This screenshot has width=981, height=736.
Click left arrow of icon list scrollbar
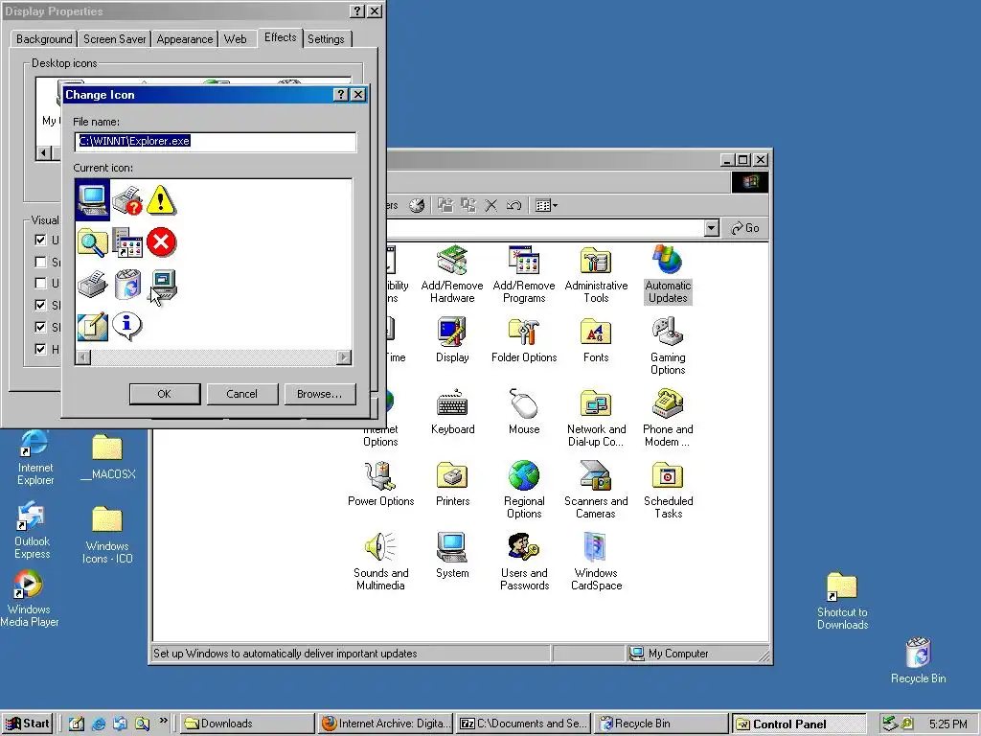pos(82,357)
